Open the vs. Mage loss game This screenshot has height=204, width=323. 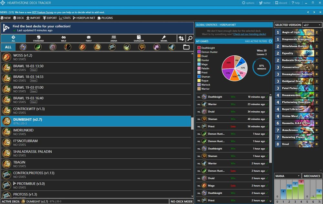coord(232,186)
